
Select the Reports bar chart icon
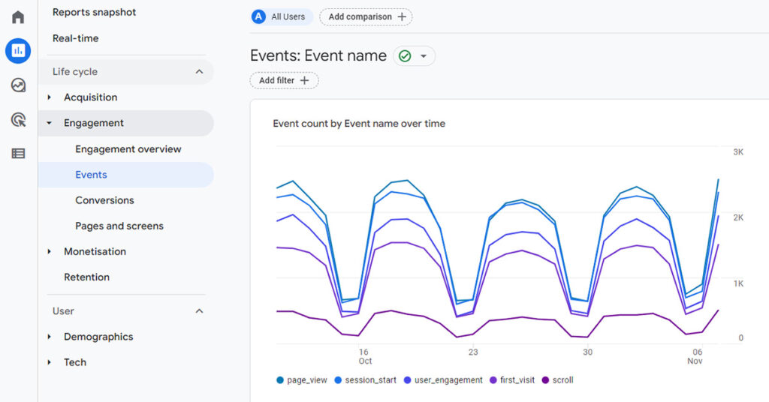[18, 51]
